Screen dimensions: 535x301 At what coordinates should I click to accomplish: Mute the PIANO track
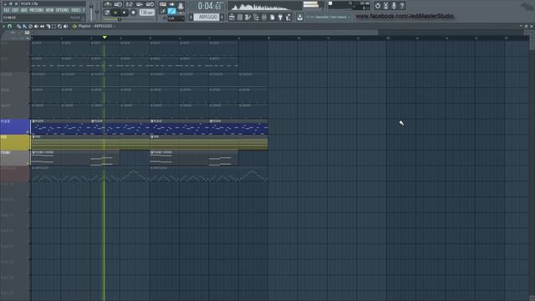pos(28,164)
